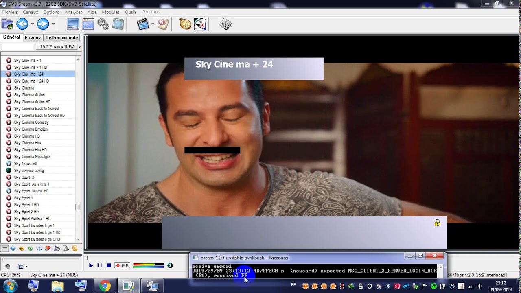Viewport: 521px width, 293px height.
Task: Click the yellow diamond filter icon
Action: click(x=22, y=248)
